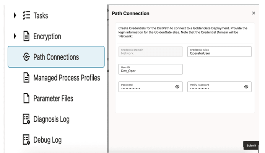The image size is (265, 153).
Task: Go to Debug Log
Action: tap(47, 140)
